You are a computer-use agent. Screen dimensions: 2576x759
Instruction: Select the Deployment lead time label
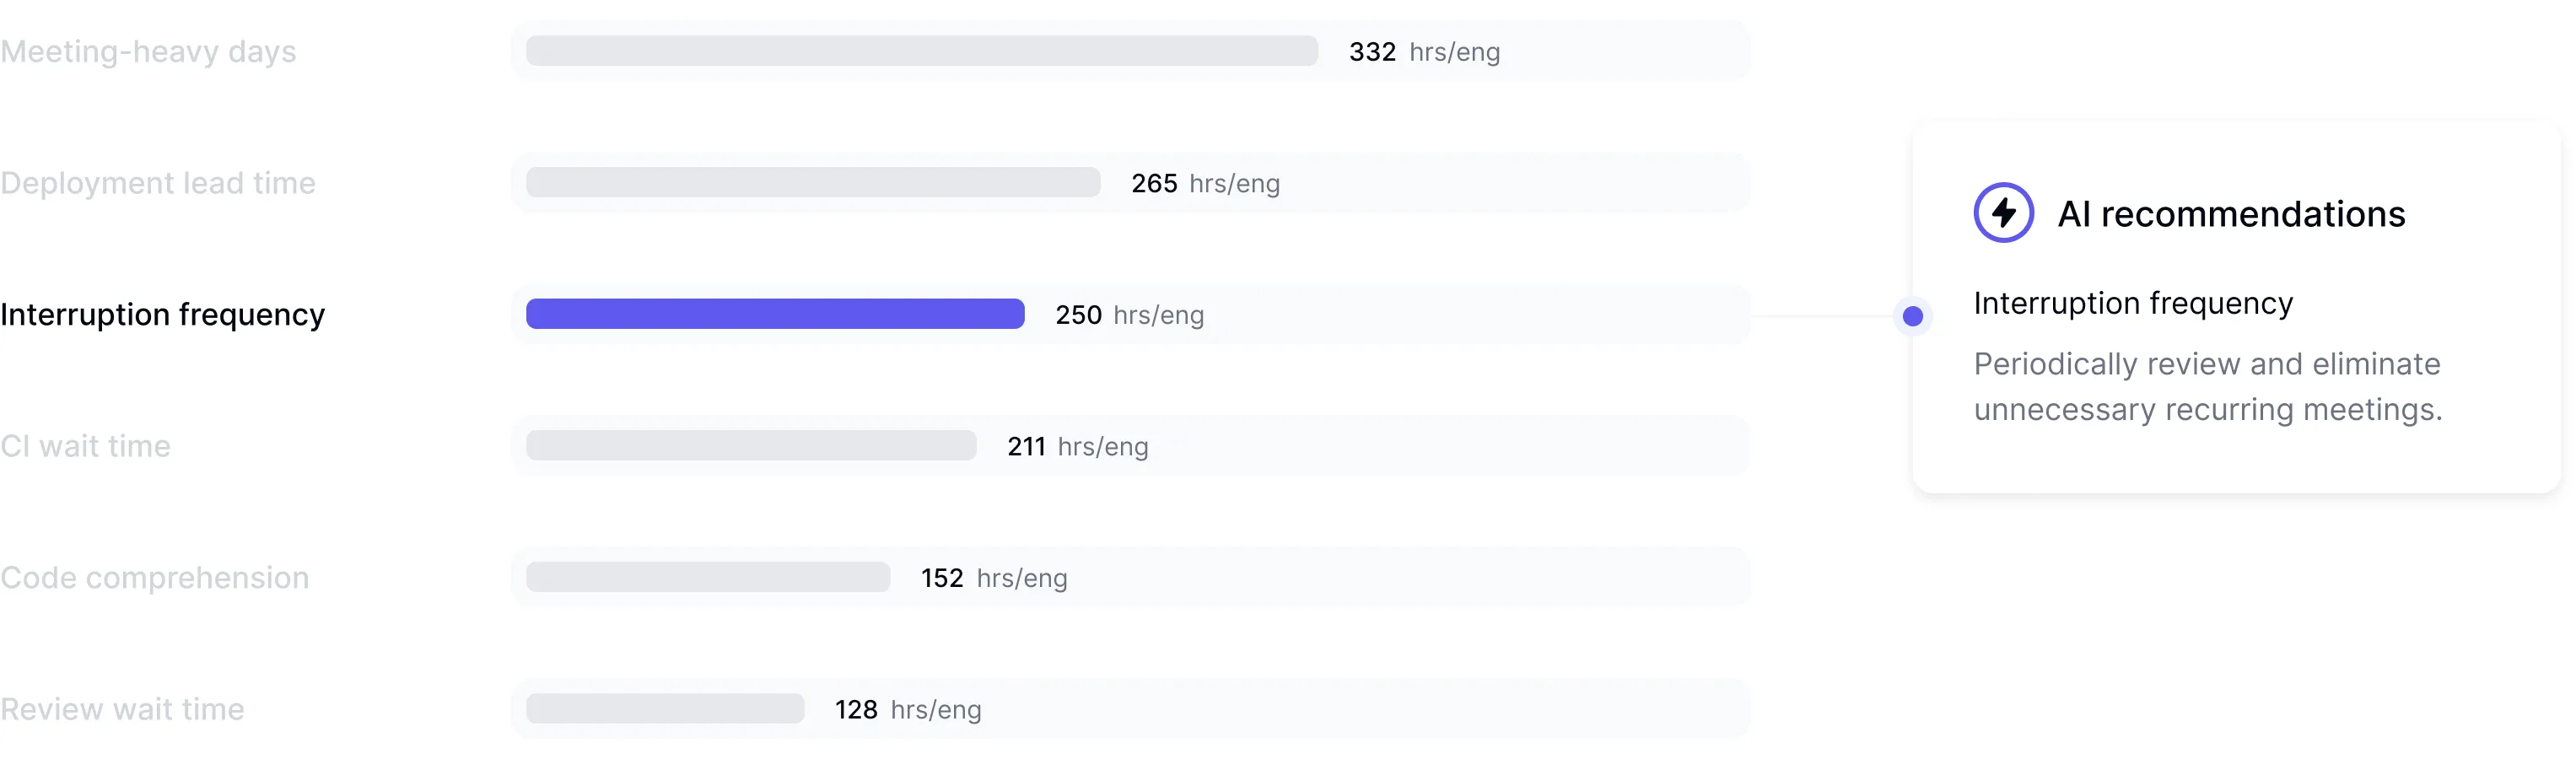(x=158, y=183)
